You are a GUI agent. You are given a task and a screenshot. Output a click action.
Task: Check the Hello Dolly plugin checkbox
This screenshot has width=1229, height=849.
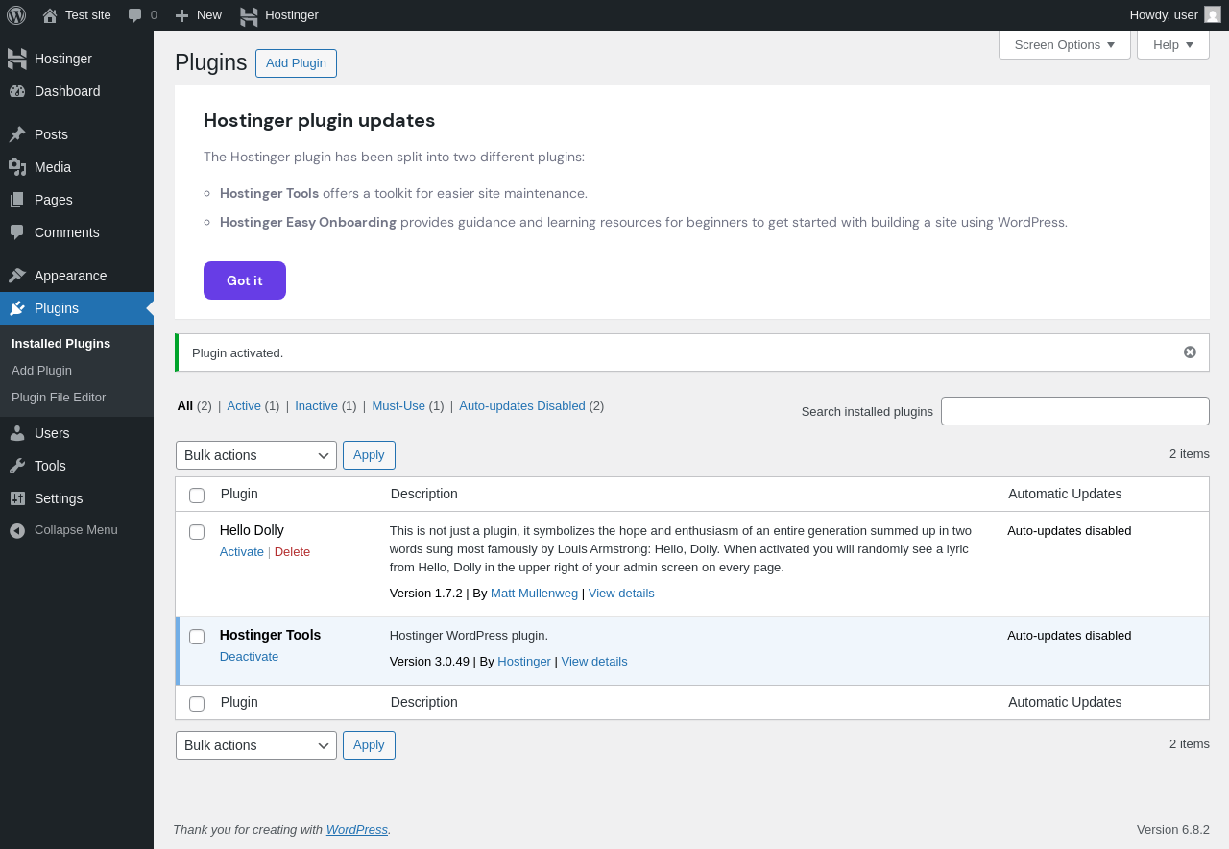pos(197,532)
